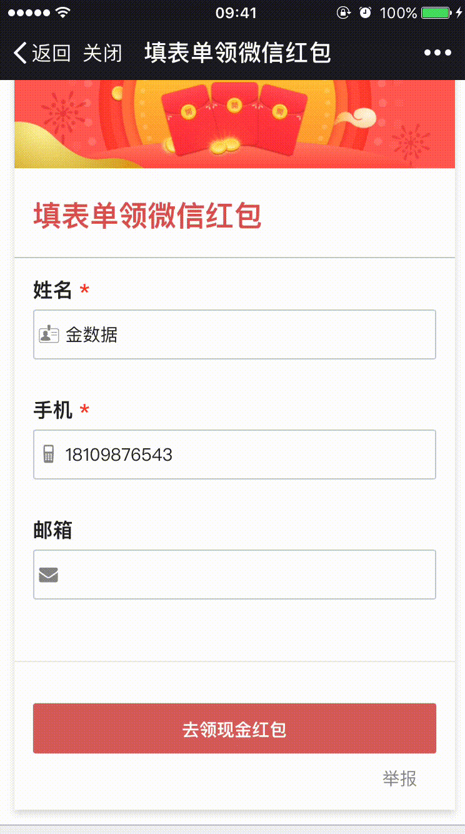Tap the envelope icon in email field
465x834 pixels.
(x=49, y=575)
